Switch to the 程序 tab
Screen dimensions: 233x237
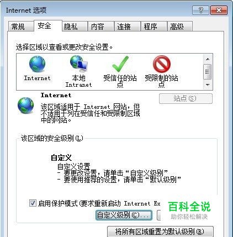pos(151,27)
